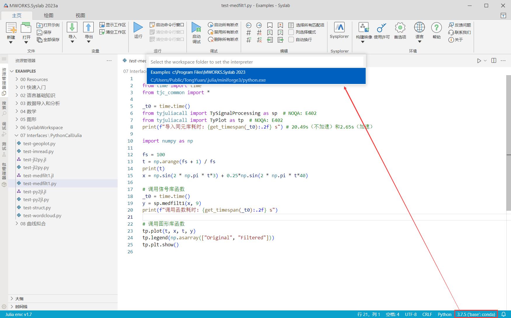
Task: Open the 帮助 help icon
Action: (436, 28)
